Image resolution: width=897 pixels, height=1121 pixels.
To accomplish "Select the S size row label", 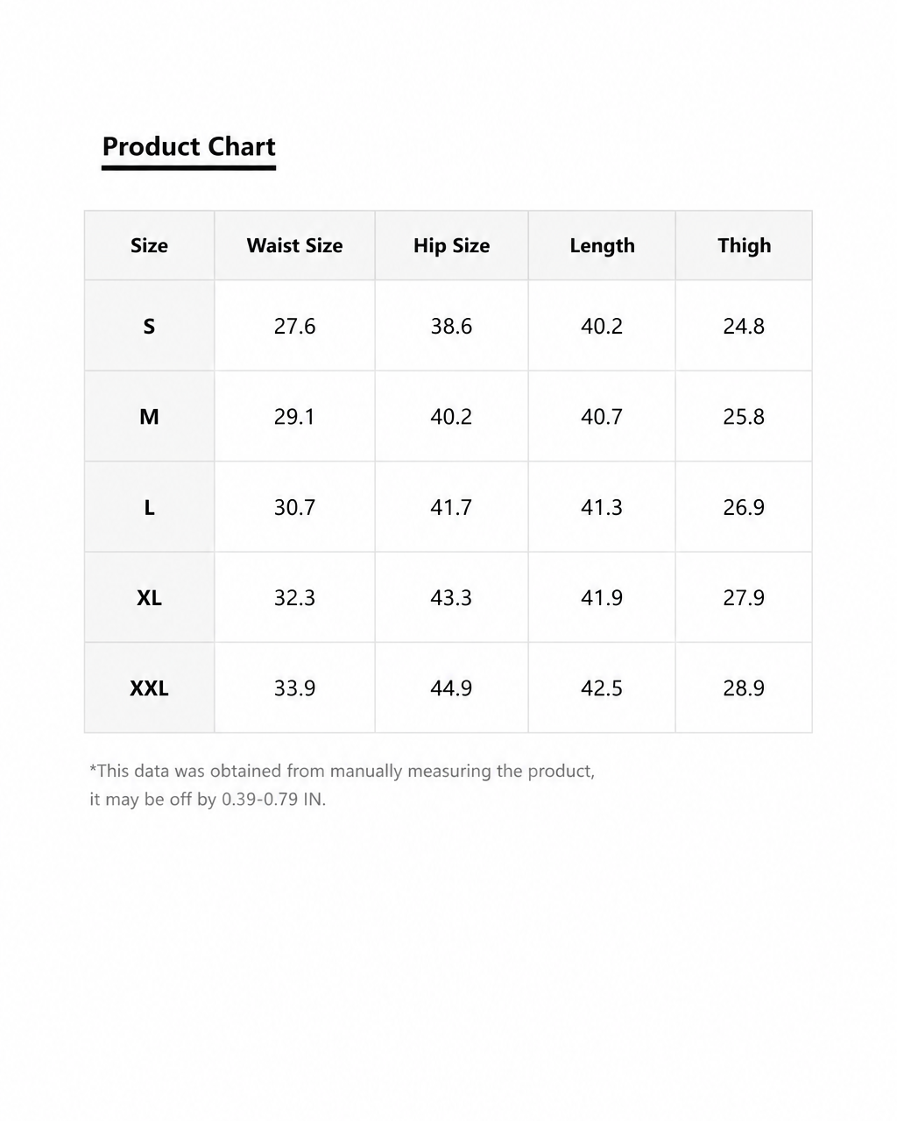I will (149, 327).
